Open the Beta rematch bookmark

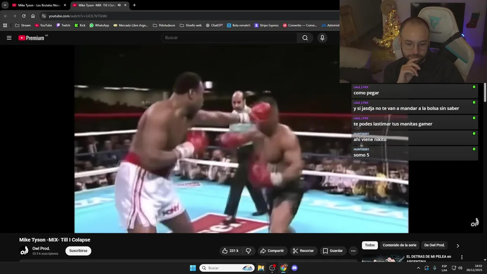[x=239, y=25]
